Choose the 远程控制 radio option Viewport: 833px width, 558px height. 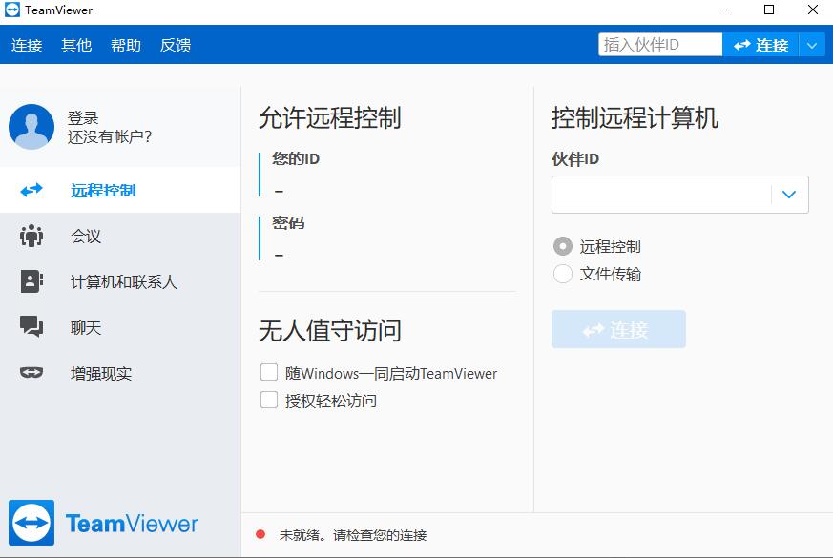563,246
